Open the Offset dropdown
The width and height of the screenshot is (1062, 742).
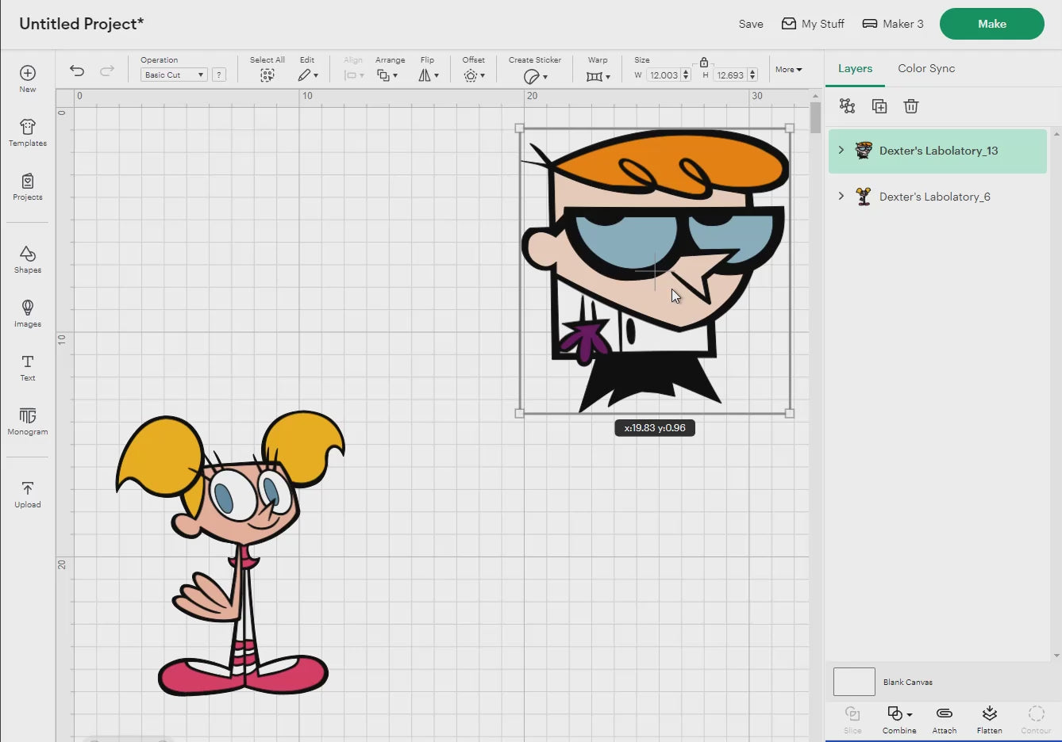(x=474, y=75)
